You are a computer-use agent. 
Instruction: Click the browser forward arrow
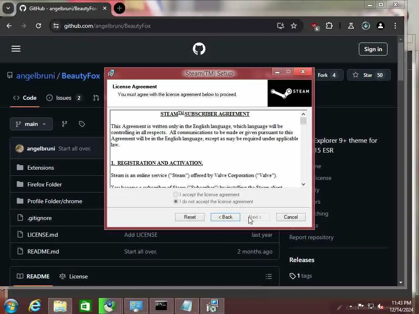(23, 26)
